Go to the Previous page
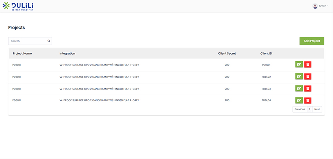Viewport: 333px width, 159px height. click(x=300, y=109)
